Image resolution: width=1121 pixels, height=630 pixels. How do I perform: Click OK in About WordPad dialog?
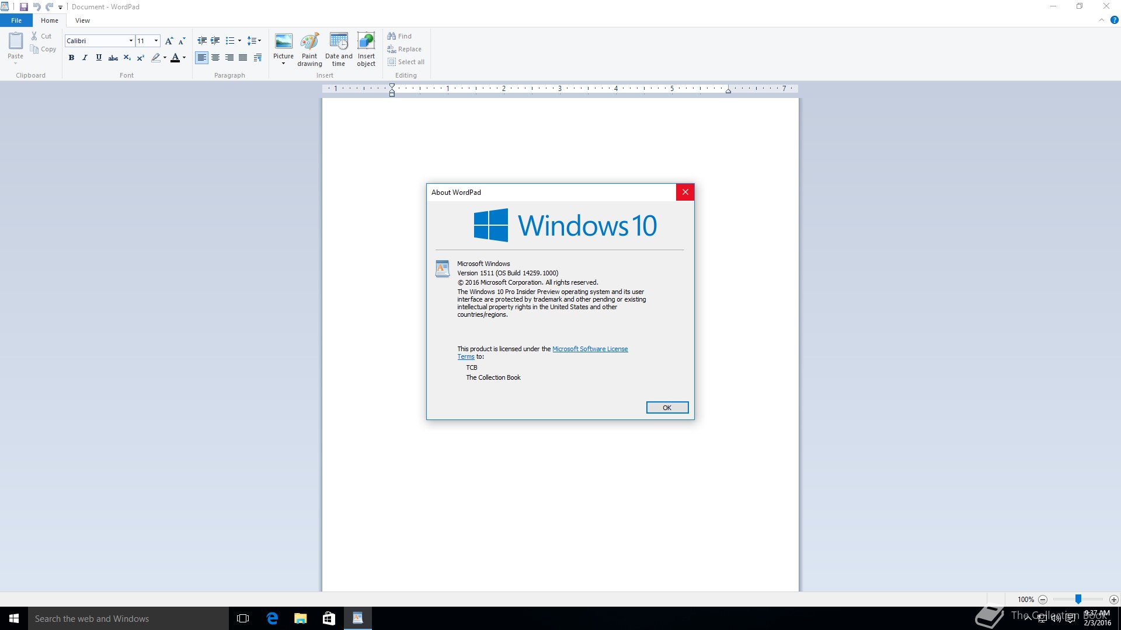(667, 408)
